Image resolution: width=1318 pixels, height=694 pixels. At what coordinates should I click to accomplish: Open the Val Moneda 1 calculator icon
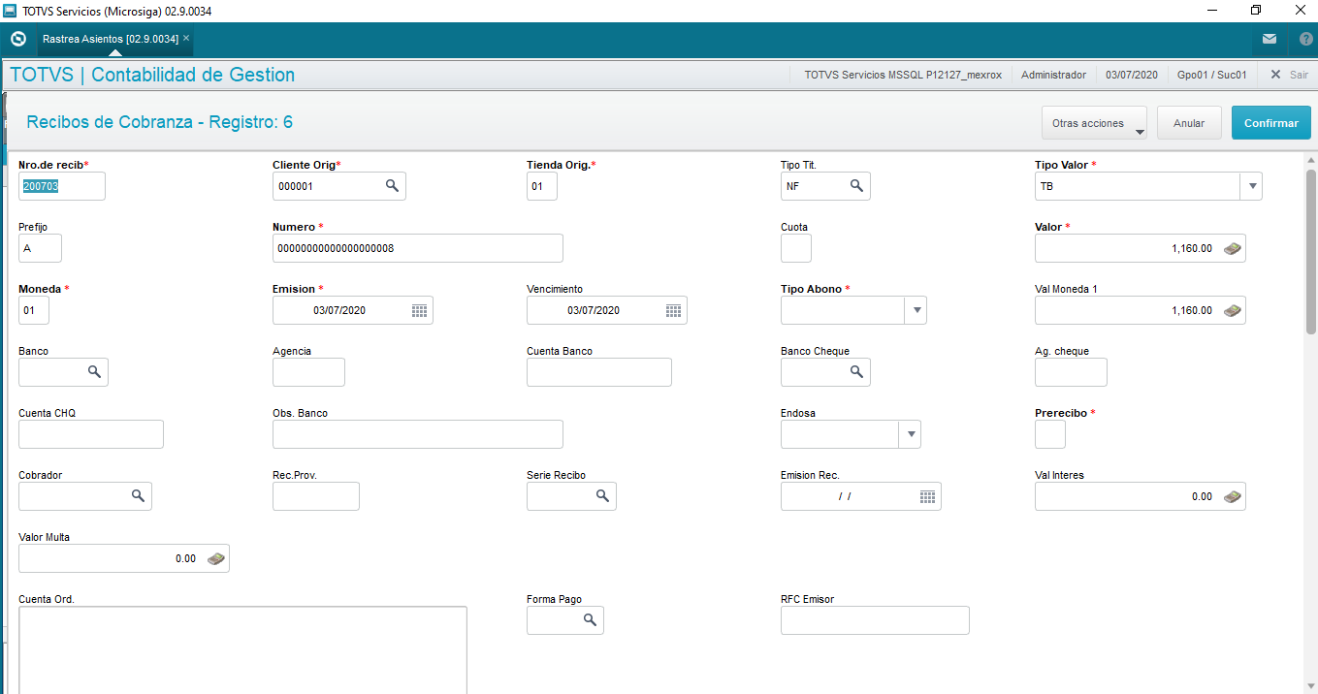coord(1232,310)
